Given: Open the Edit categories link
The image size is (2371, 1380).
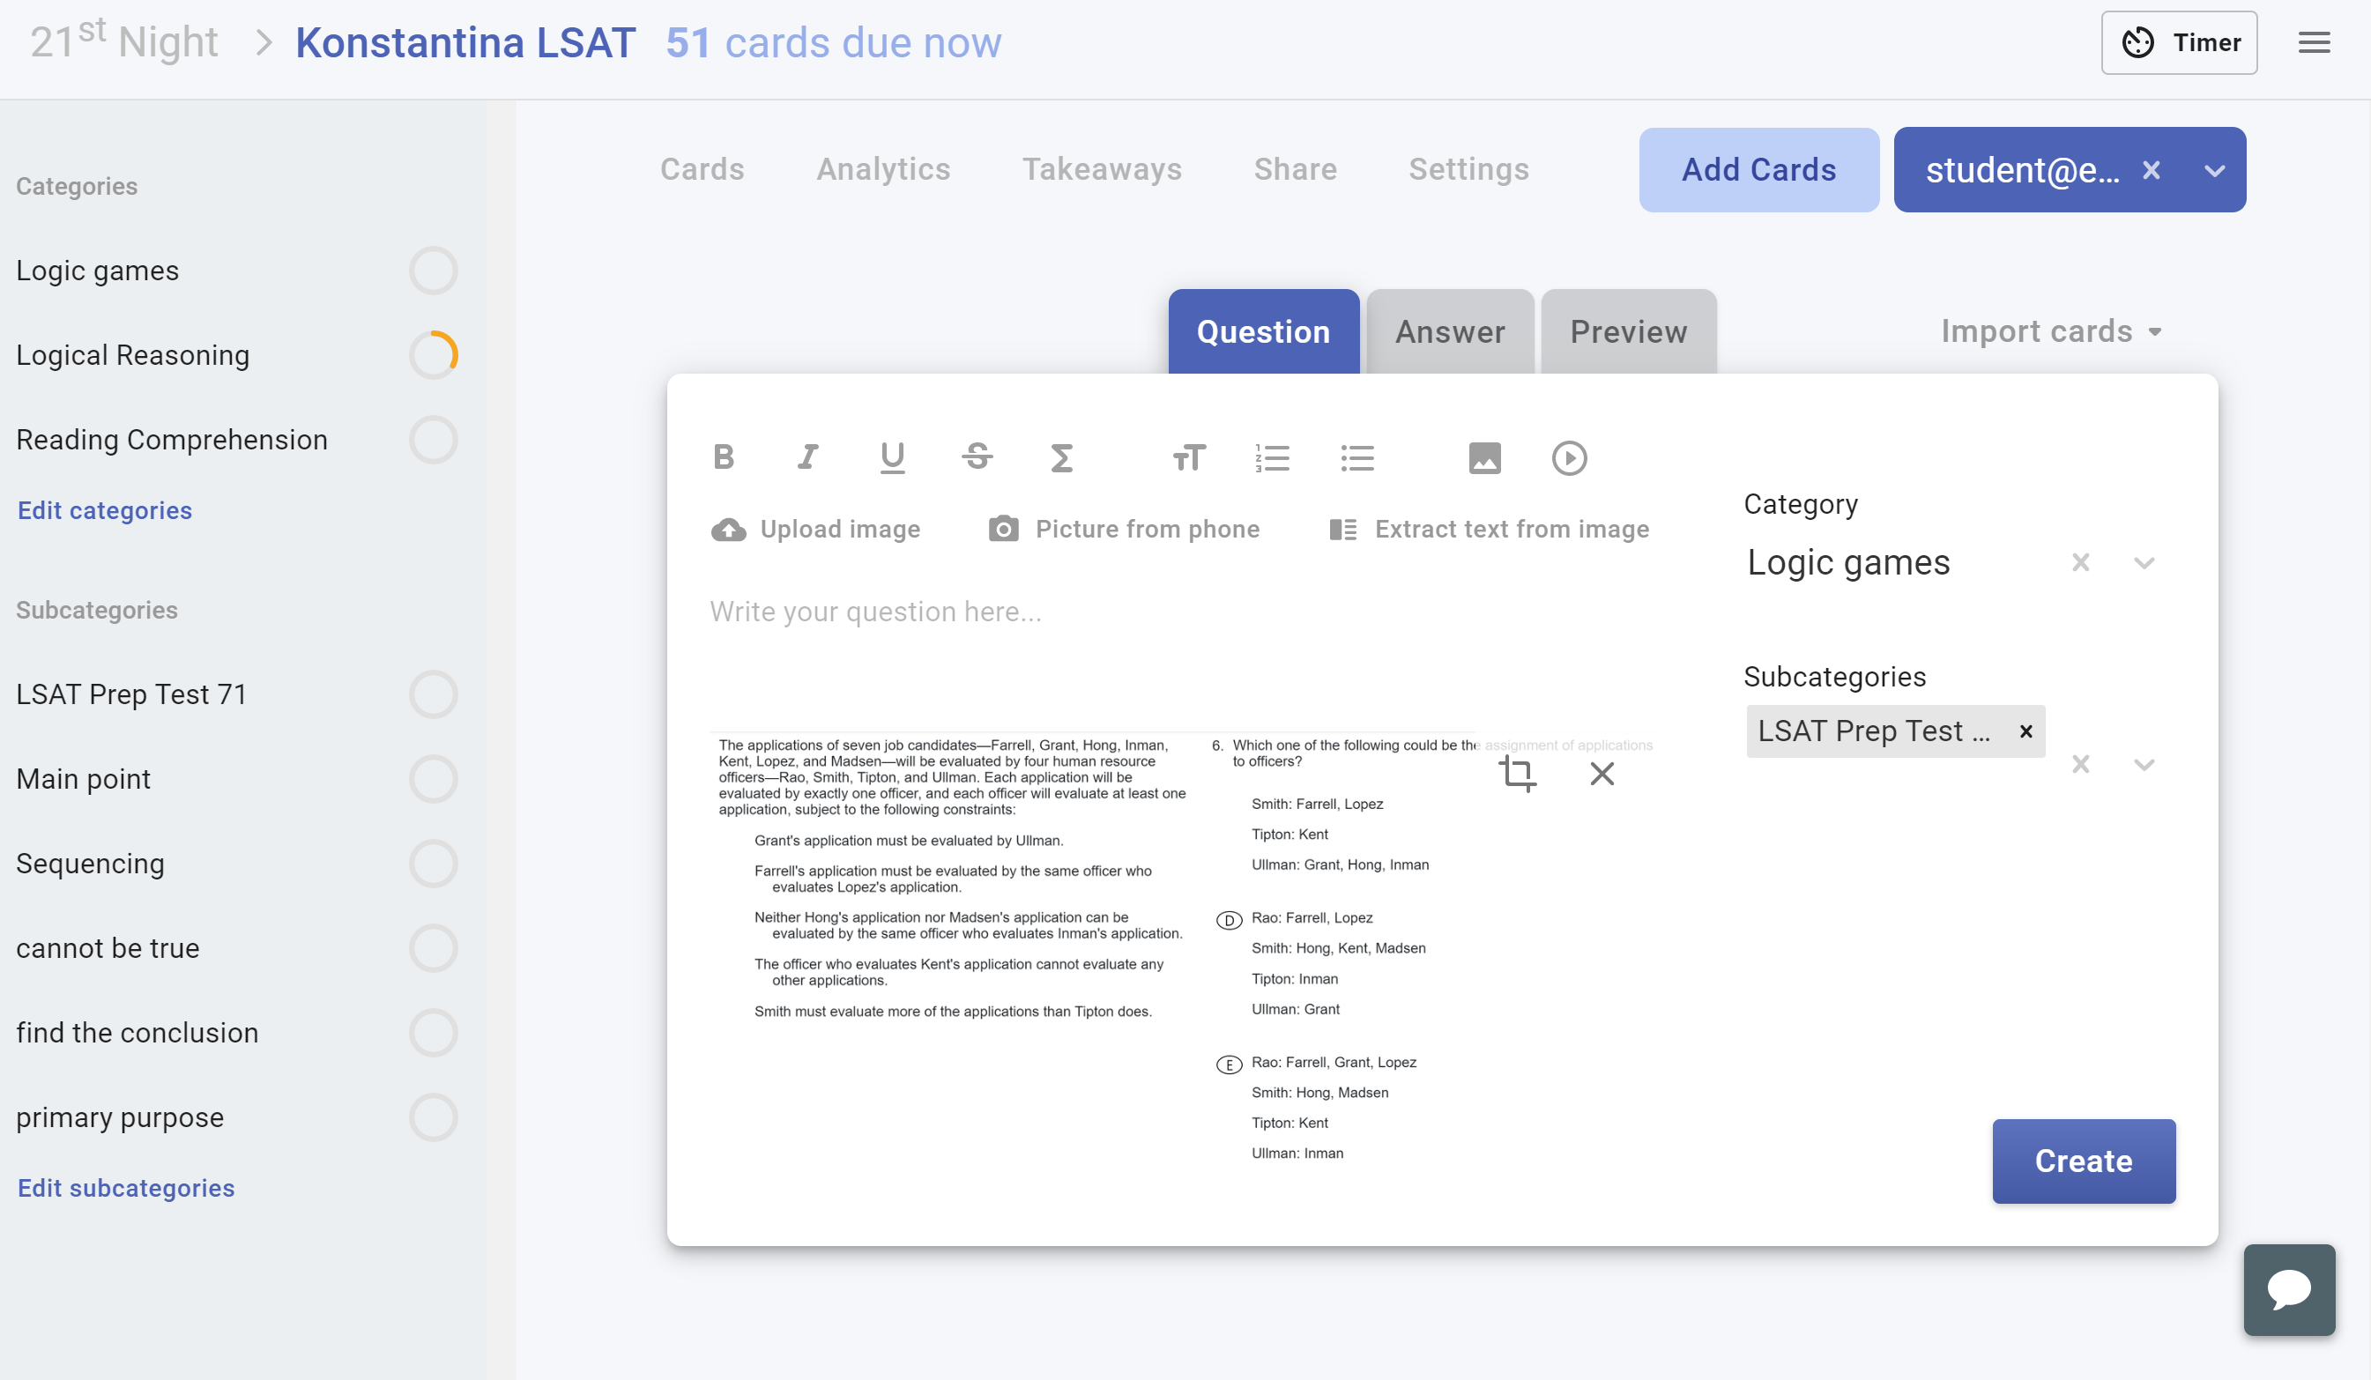Looking at the screenshot, I should click(104, 510).
